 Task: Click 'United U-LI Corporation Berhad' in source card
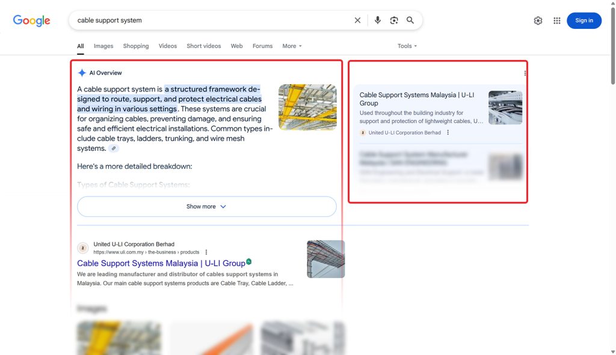pyautogui.click(x=405, y=133)
